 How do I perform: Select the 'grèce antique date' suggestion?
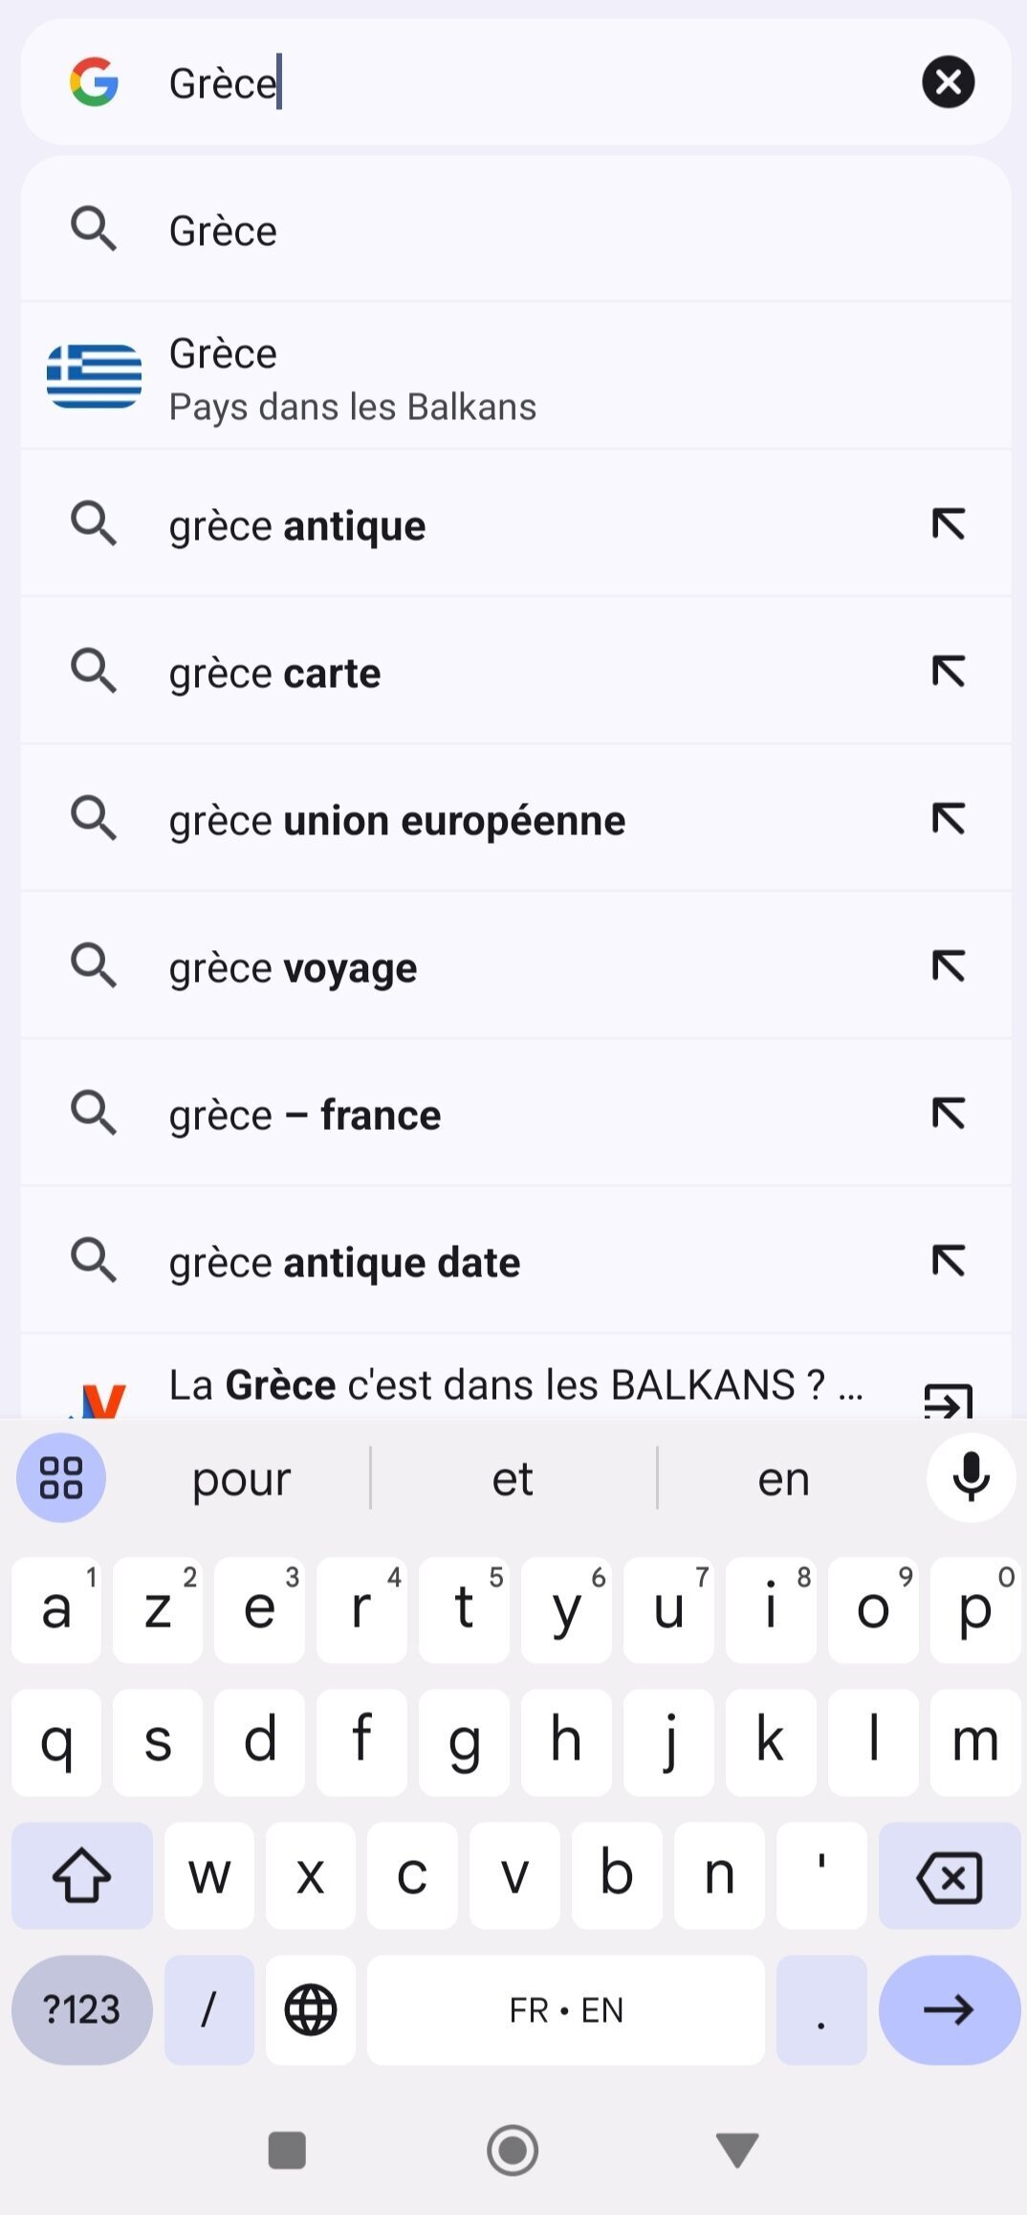[x=344, y=1263]
